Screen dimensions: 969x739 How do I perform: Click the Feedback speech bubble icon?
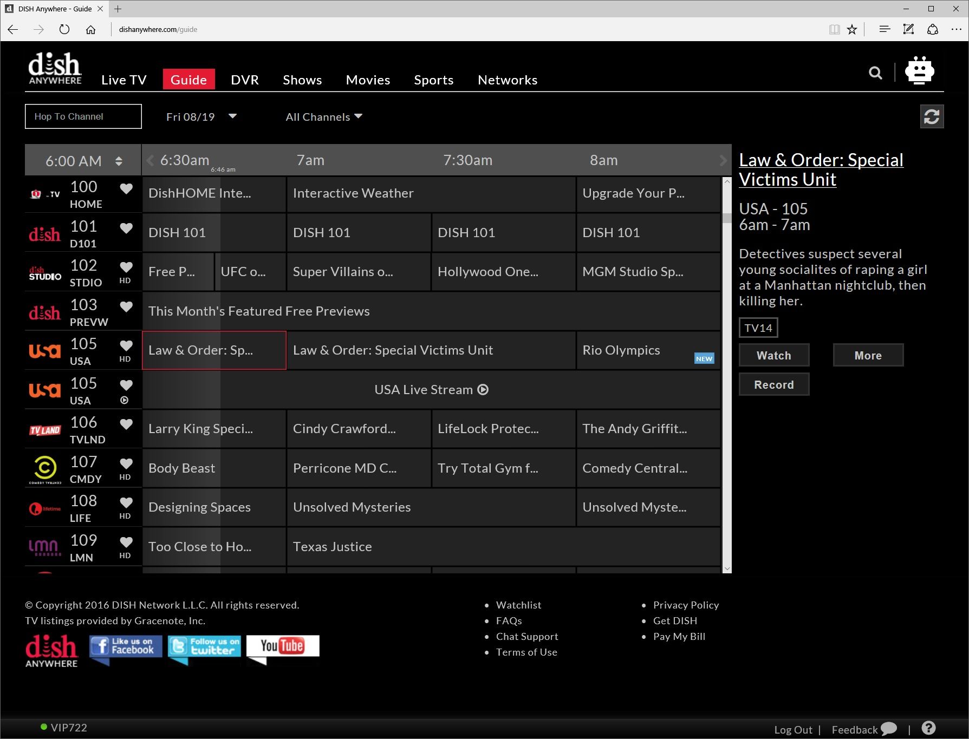pos(889,729)
